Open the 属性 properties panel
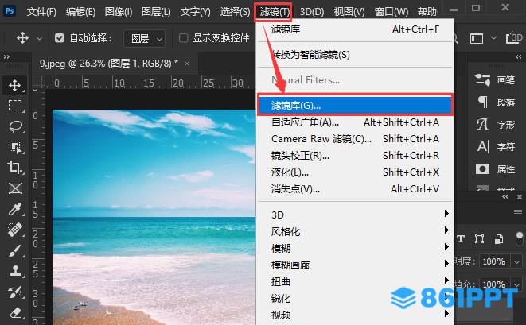This screenshot has width=526, height=325. (x=495, y=169)
